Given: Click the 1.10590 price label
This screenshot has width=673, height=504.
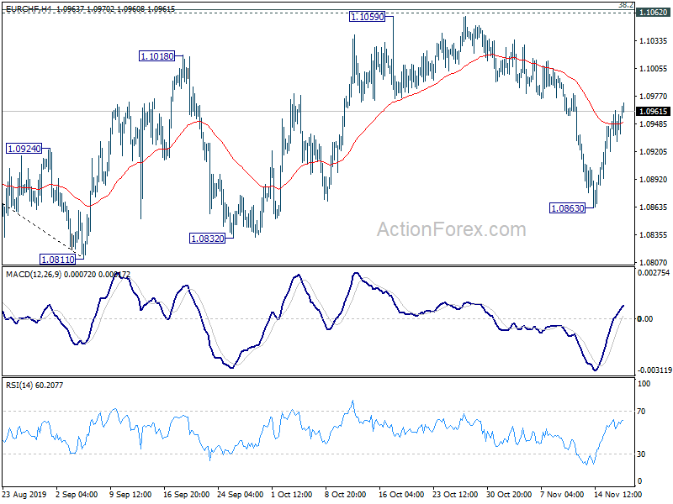Looking at the screenshot, I should (367, 17).
